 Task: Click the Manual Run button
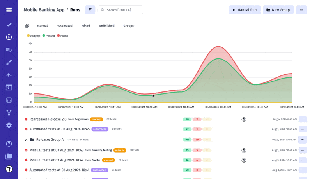(x=244, y=10)
